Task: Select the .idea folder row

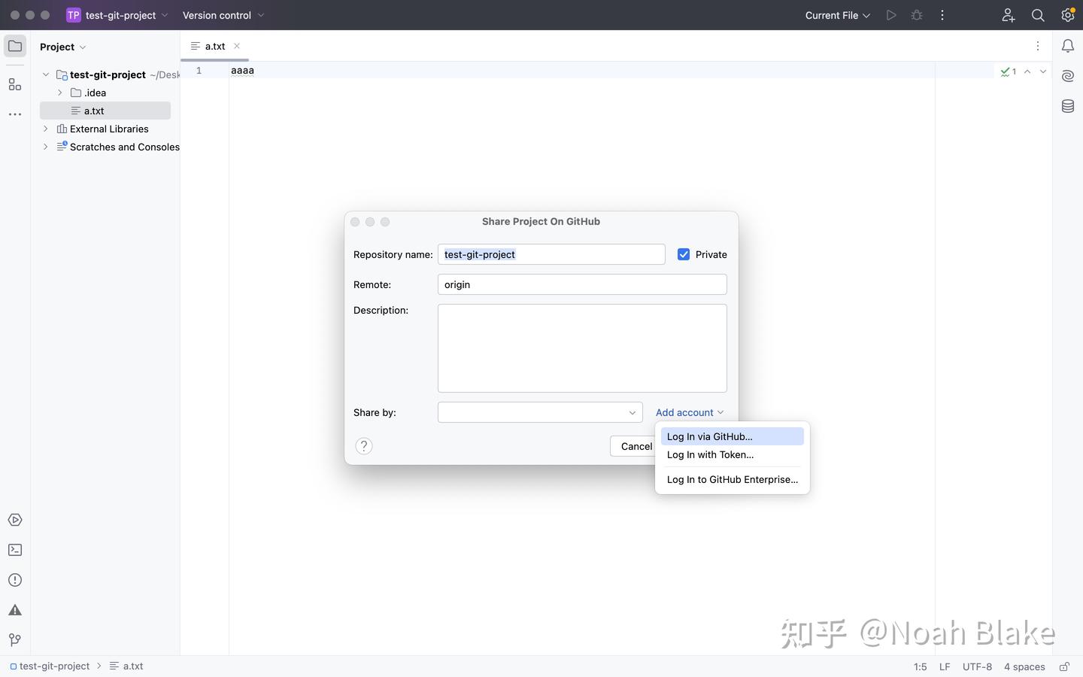Action: [105, 93]
